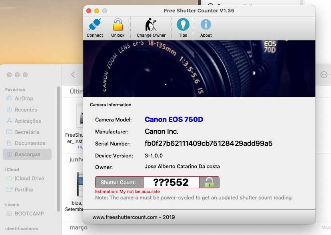Close the Free Shutter Counter window
The image size is (331, 235).
tap(89, 10)
